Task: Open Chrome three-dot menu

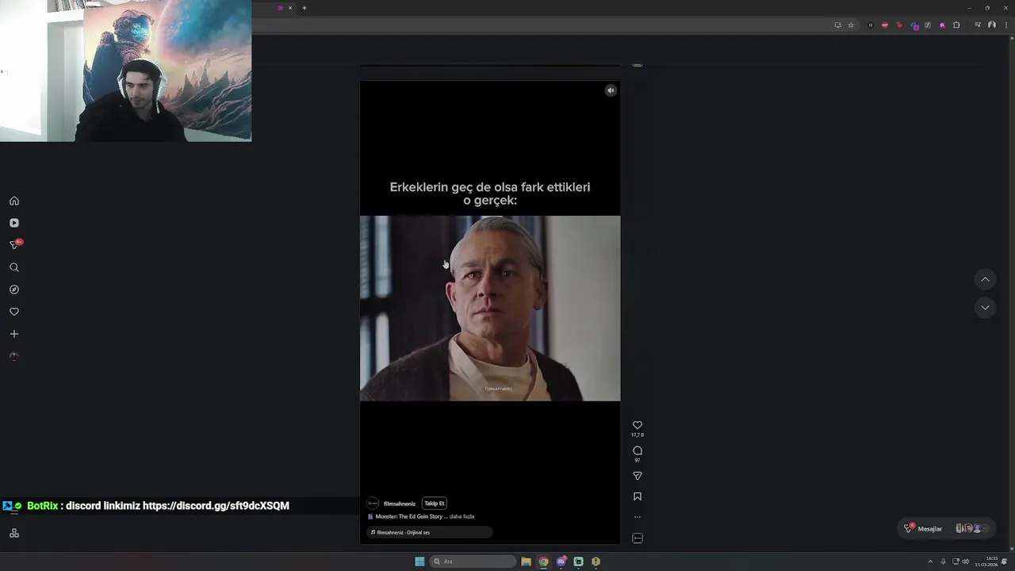Action: coord(1005,25)
